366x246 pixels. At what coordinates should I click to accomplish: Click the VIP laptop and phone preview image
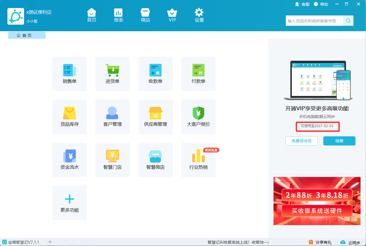[x=318, y=80]
